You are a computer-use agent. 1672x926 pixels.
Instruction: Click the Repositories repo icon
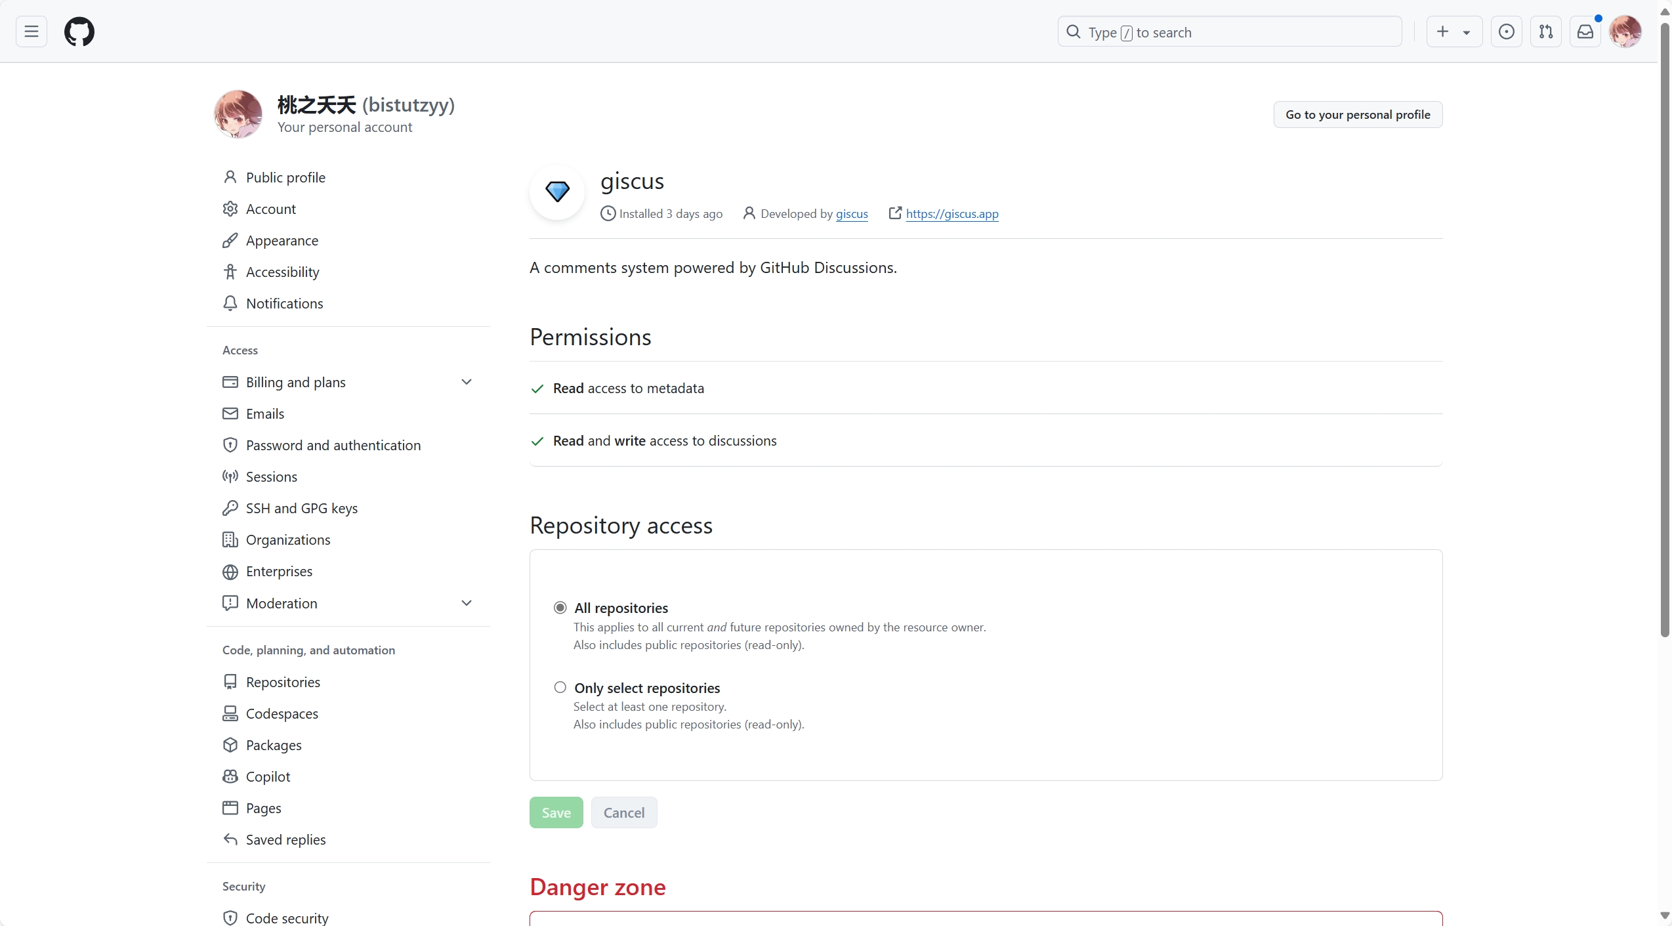[x=230, y=682]
